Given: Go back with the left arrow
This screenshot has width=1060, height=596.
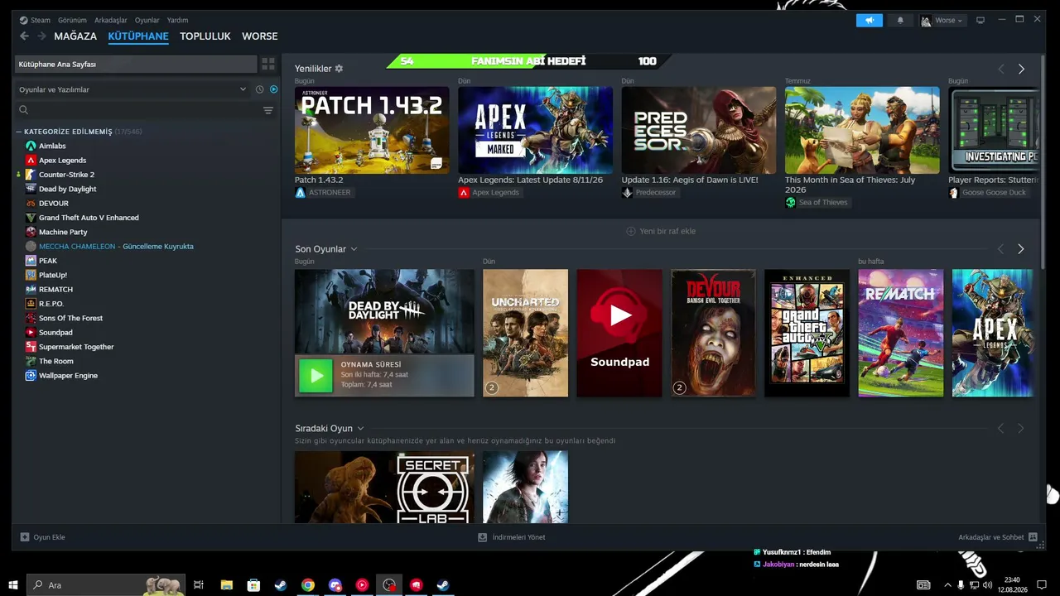Looking at the screenshot, I should (24, 36).
